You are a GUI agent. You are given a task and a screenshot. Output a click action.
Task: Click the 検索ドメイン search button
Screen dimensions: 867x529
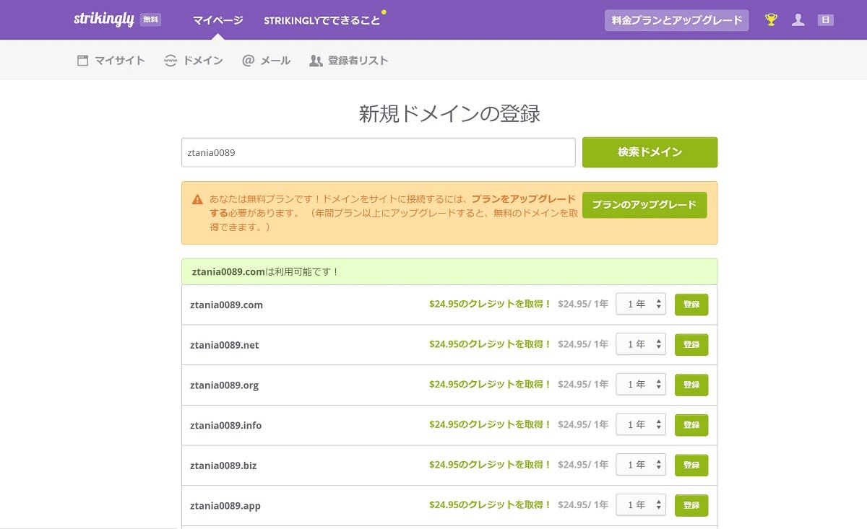pos(649,152)
